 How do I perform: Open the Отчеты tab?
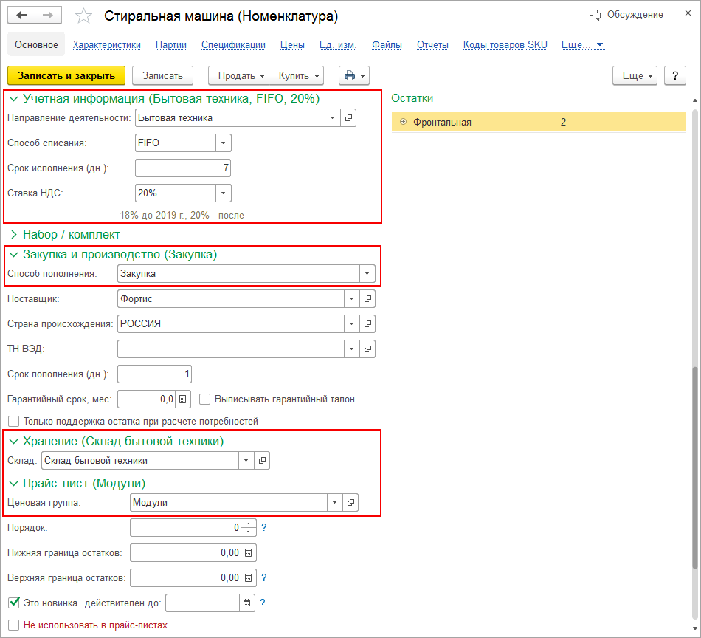432,45
